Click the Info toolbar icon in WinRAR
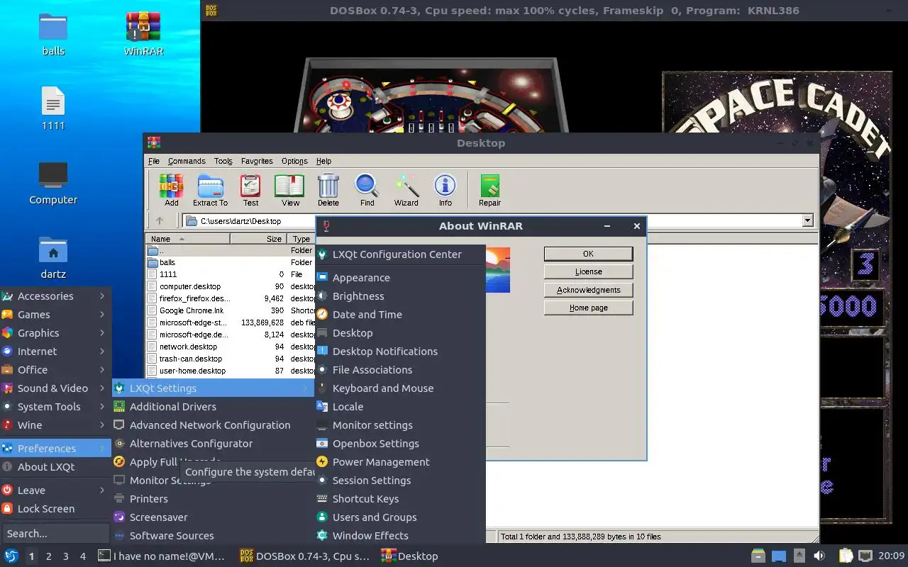Screen dimensions: 908x567 pyautogui.click(x=445, y=190)
